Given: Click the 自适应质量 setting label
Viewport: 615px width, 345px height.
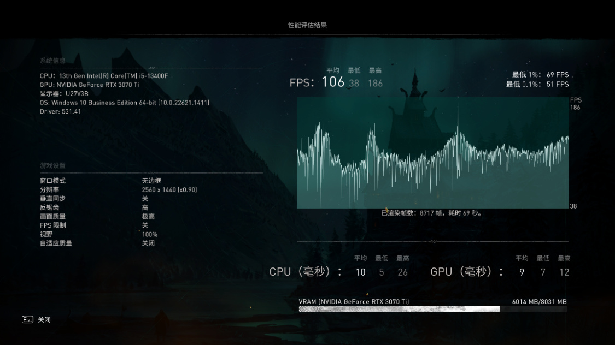Looking at the screenshot, I should [x=56, y=243].
